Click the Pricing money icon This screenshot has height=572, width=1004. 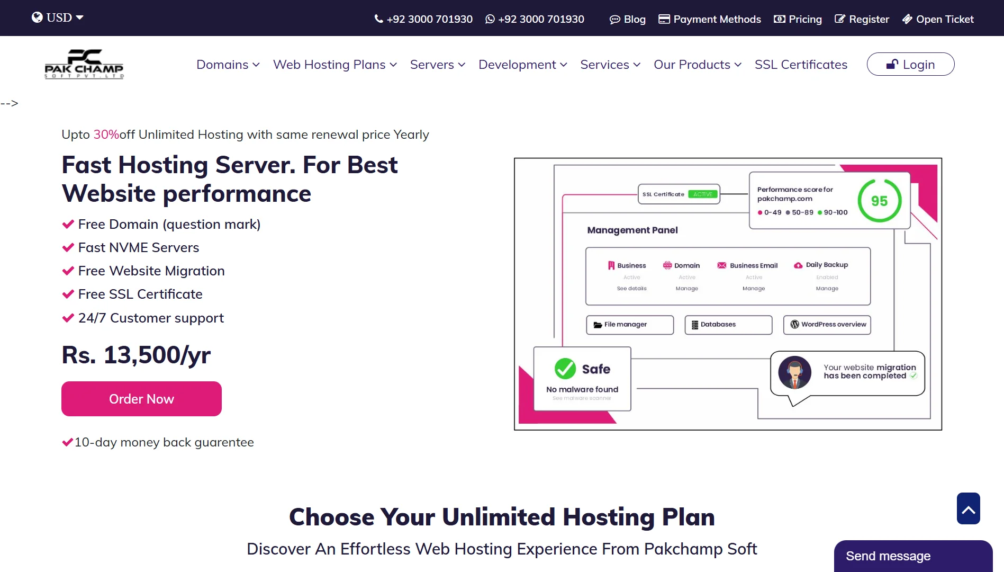click(780, 19)
